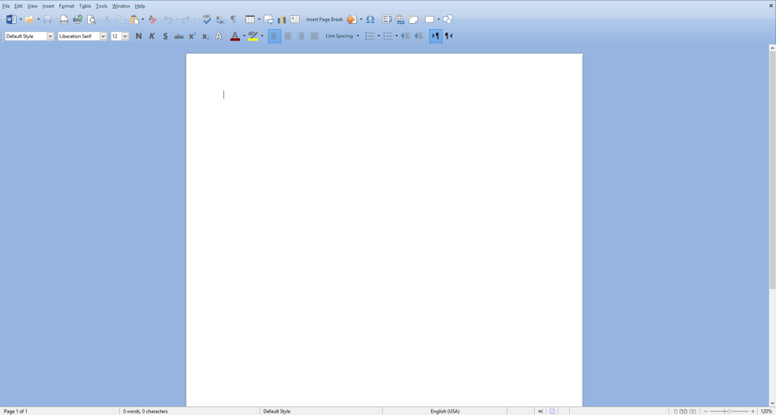Center the paragraph horizontally

288,36
